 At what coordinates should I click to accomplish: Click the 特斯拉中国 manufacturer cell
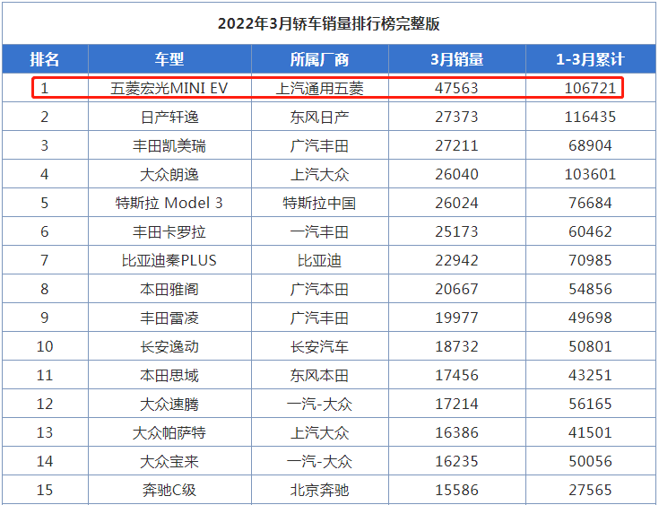click(x=319, y=203)
